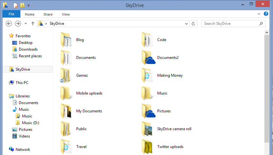Switch to the Share ribbon tab

[x=48, y=14]
